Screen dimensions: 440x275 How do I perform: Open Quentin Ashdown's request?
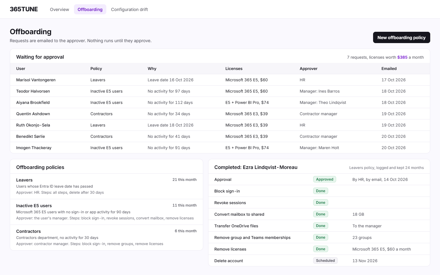pyautogui.click(x=220, y=114)
